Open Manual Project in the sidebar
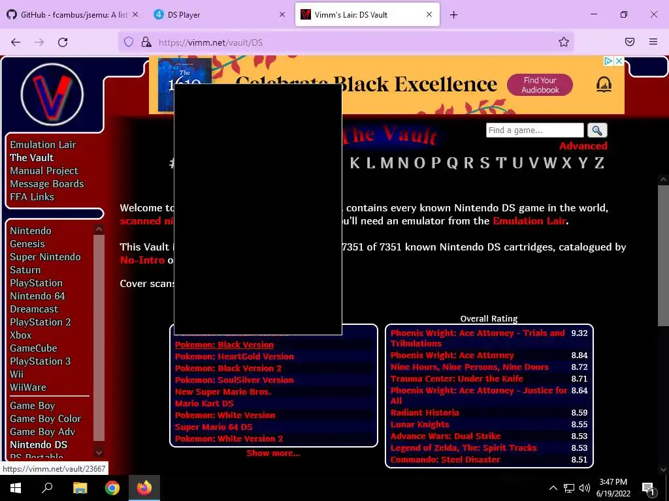This screenshot has width=669, height=501. click(x=44, y=171)
